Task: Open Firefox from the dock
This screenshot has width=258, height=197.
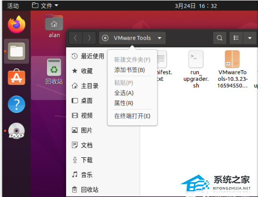Action: tap(16, 24)
